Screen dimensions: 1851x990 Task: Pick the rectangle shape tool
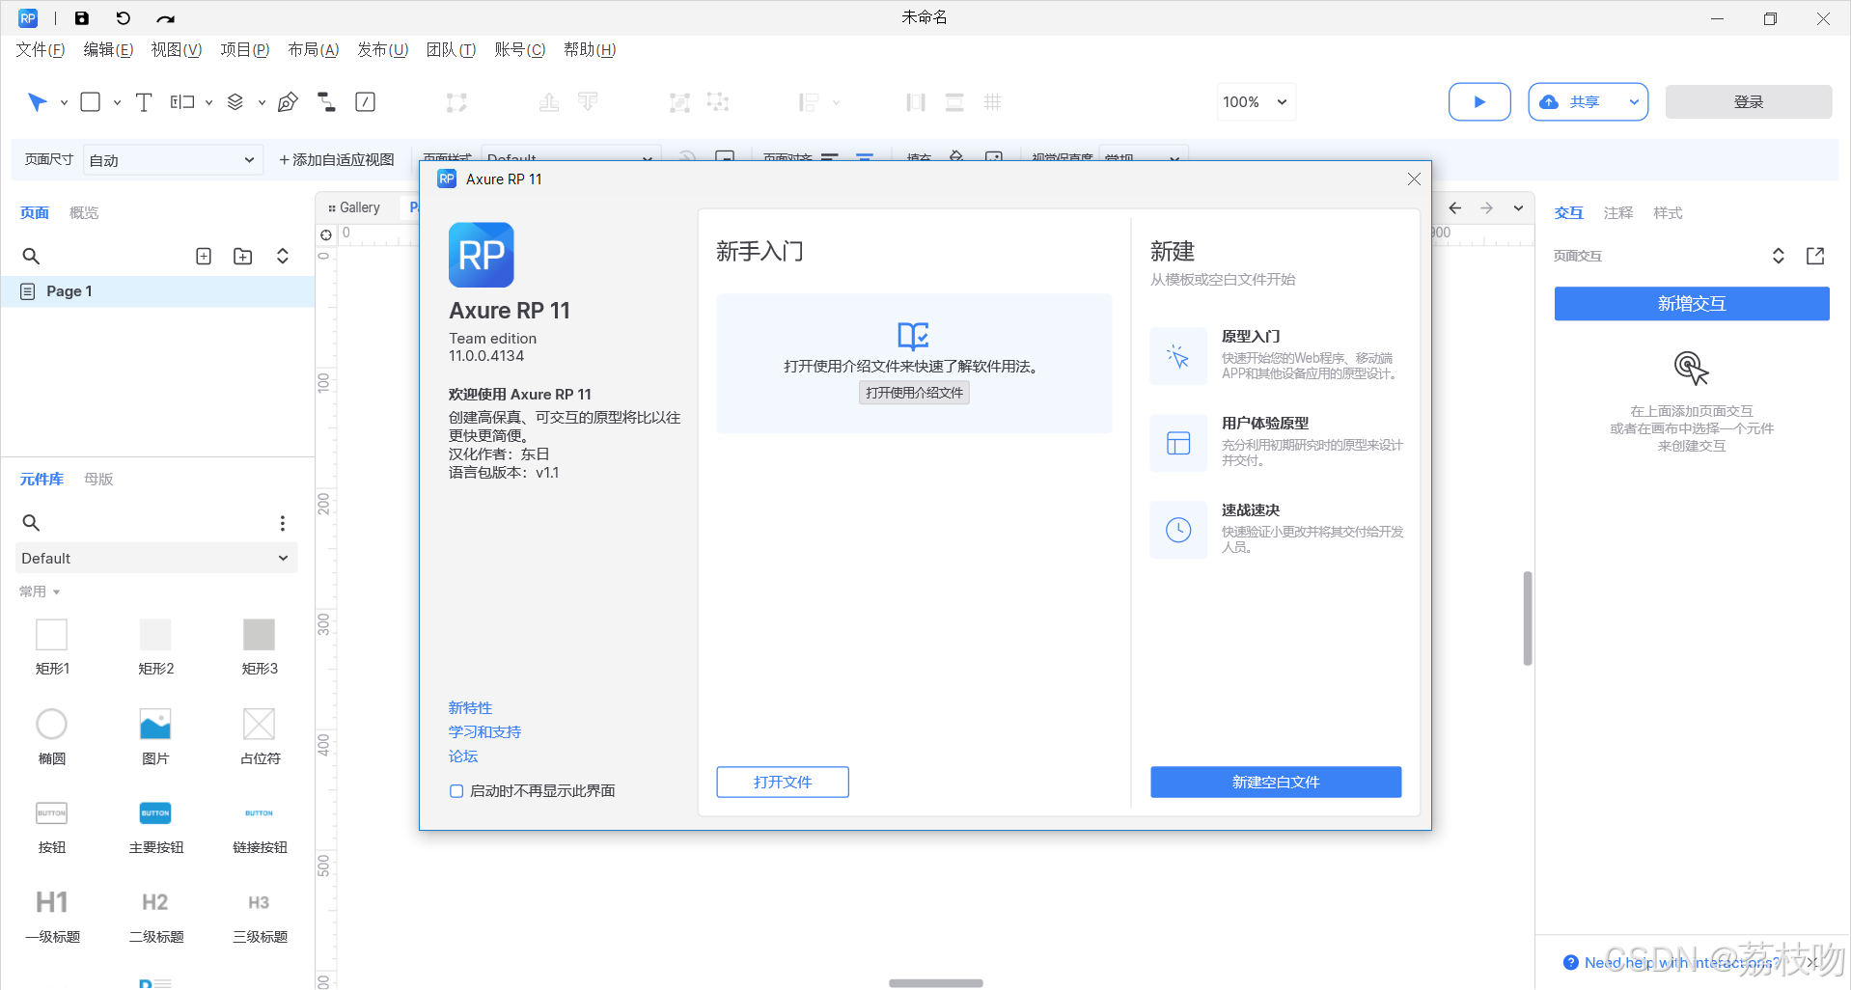(90, 101)
